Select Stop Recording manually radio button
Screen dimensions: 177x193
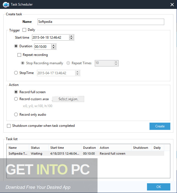23,63
